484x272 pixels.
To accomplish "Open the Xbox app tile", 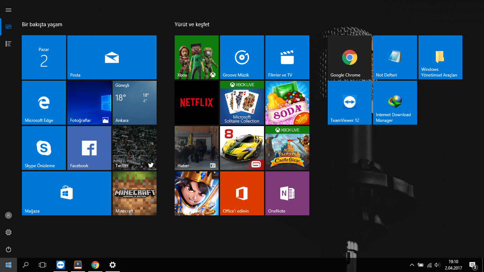I will coord(196,57).
